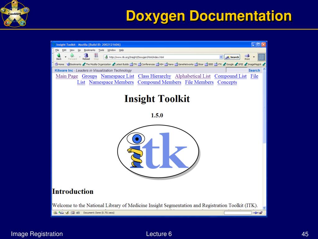The width and height of the screenshot is (318, 239).
Task: Open The Mozilla Organization bookmark
Action: tap(97, 64)
